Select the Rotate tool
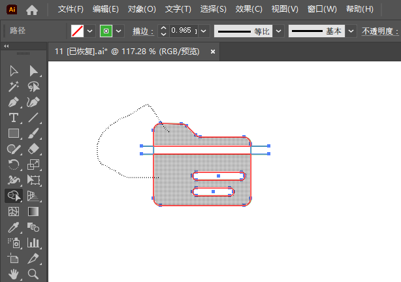 [x=14, y=164]
